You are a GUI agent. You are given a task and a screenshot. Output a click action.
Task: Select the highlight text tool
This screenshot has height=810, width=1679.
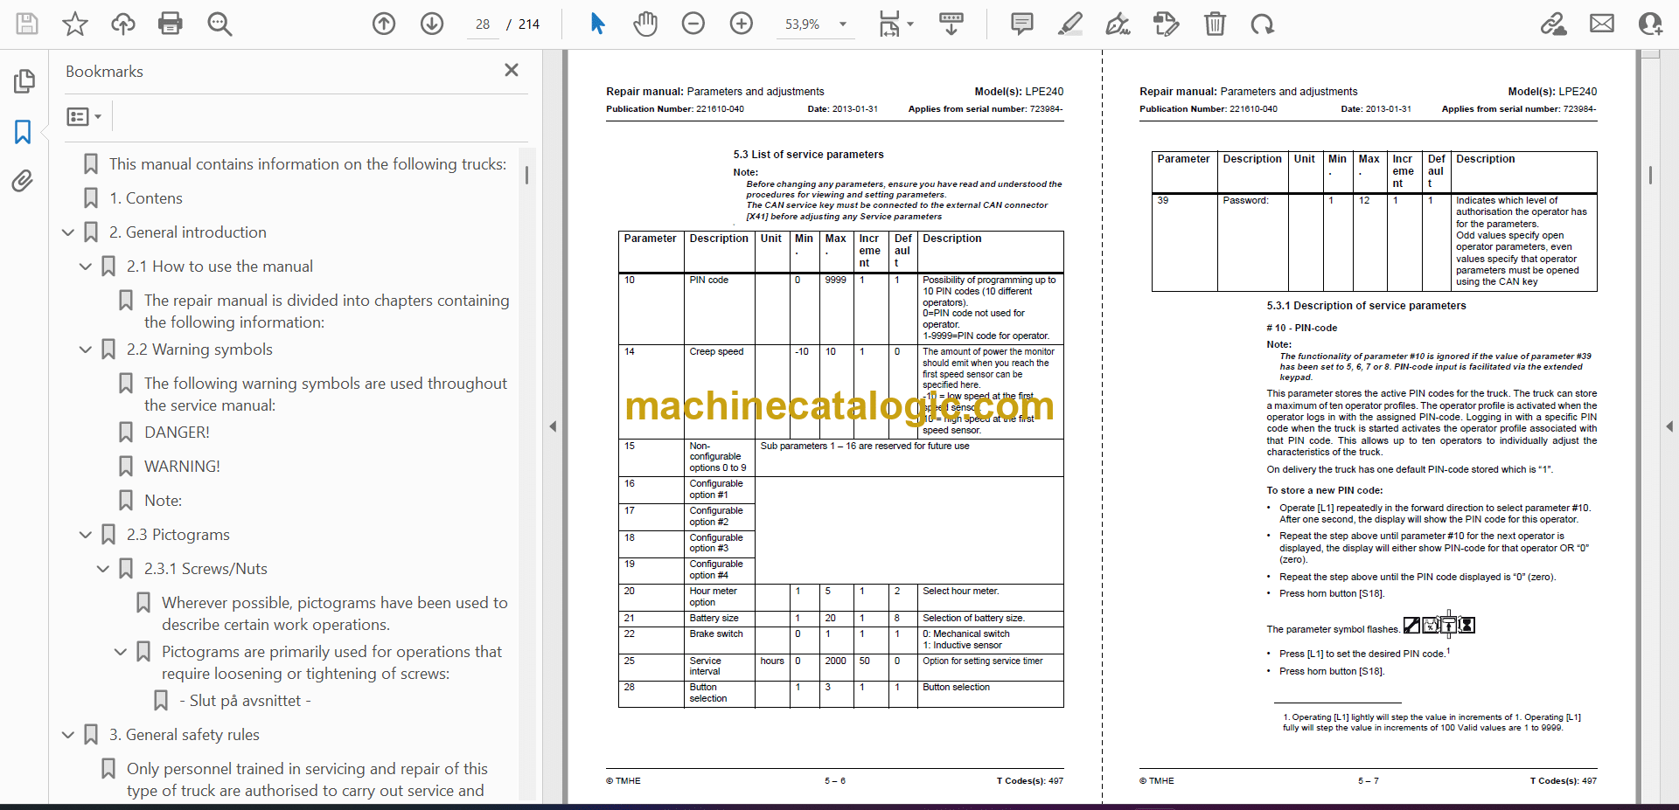(x=1069, y=24)
